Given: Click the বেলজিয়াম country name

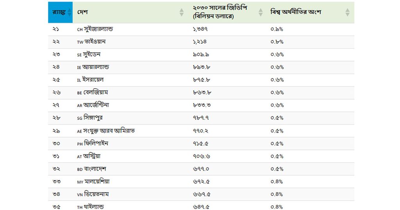Looking at the screenshot, I should [x=96, y=92].
